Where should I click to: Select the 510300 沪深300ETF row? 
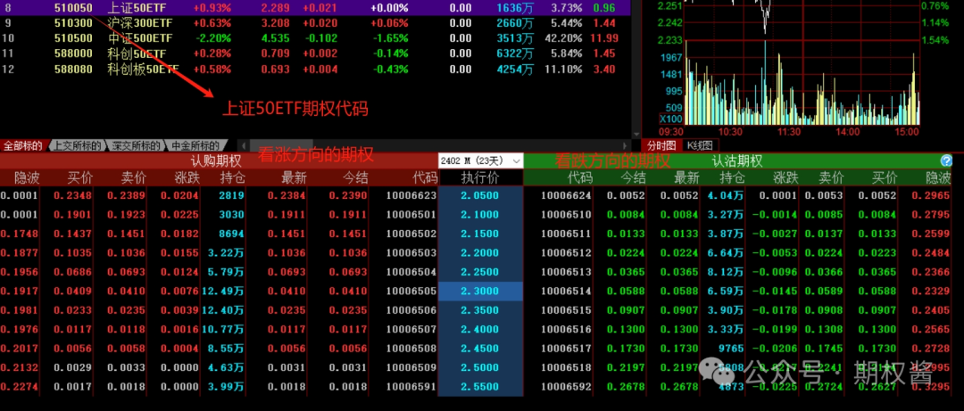tap(315, 23)
